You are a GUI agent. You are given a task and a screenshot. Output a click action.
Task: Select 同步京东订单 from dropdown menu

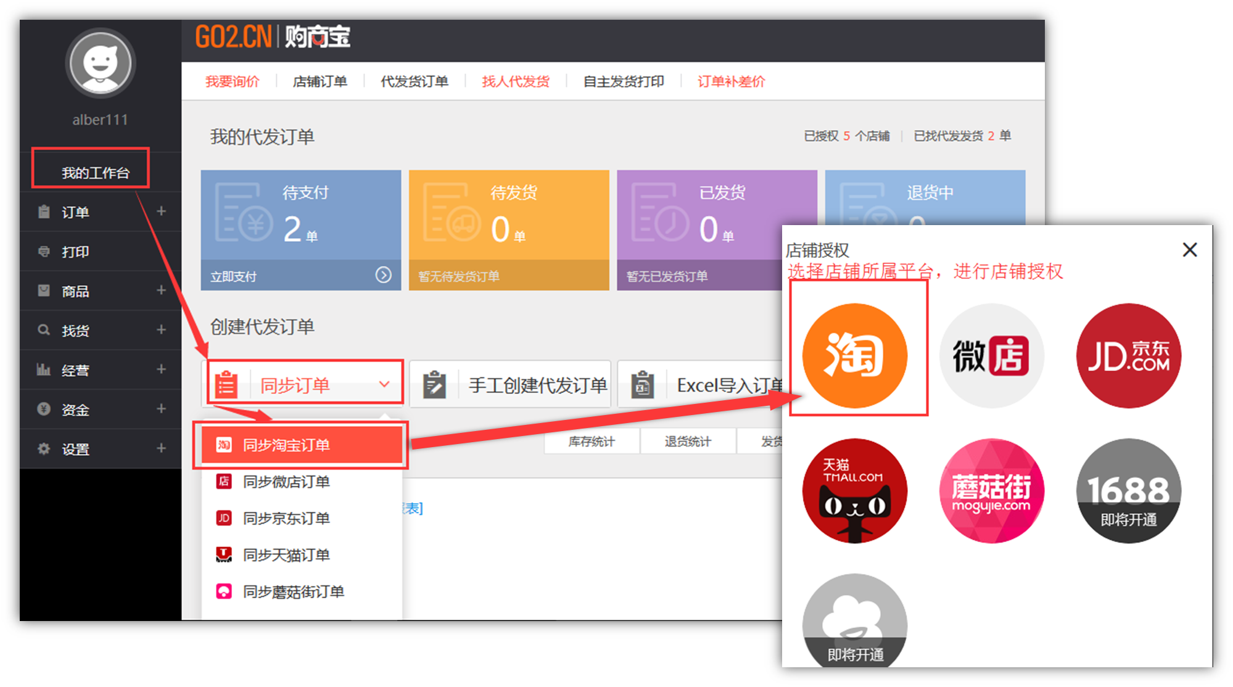pos(301,518)
